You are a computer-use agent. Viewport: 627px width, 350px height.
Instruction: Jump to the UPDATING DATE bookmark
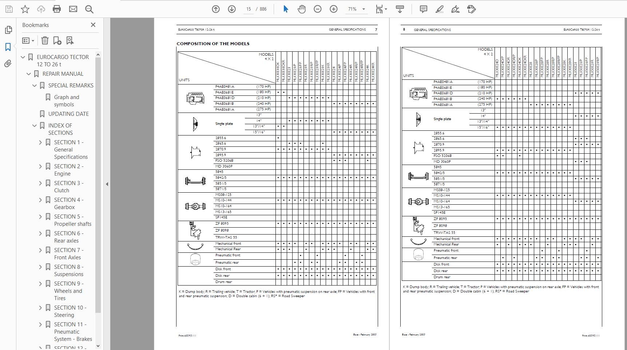[x=68, y=114]
